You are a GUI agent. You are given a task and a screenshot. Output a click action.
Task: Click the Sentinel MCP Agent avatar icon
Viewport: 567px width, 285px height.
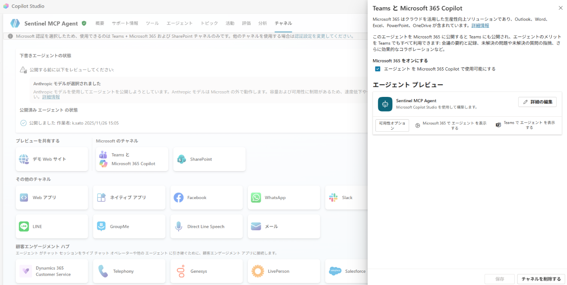click(15, 23)
